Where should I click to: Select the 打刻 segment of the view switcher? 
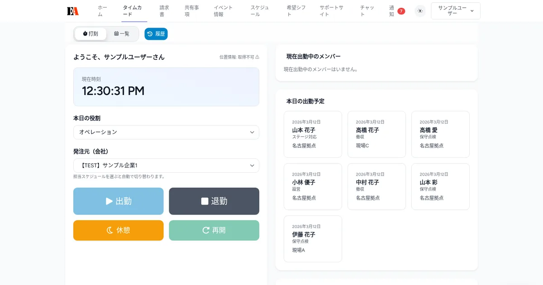click(90, 33)
